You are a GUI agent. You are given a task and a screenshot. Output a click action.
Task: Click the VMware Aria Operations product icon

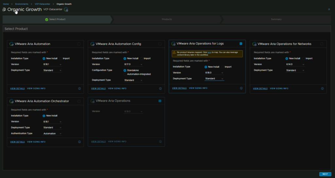click(x=93, y=101)
